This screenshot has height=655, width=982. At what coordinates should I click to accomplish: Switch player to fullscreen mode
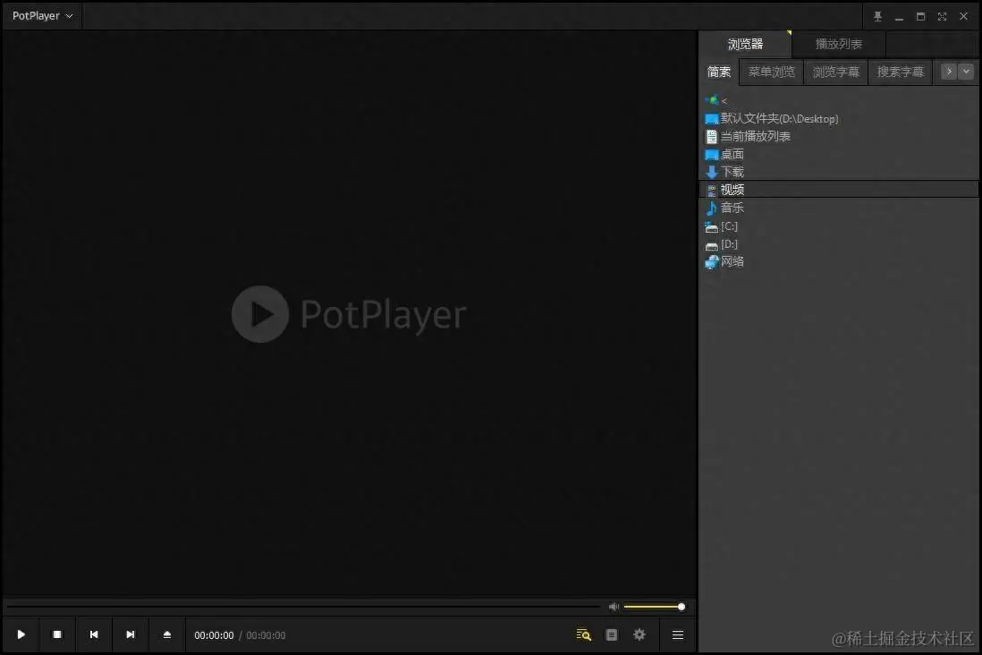click(x=942, y=16)
